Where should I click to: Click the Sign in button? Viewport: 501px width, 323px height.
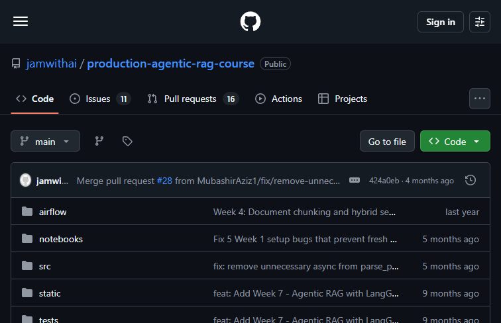coord(440,22)
